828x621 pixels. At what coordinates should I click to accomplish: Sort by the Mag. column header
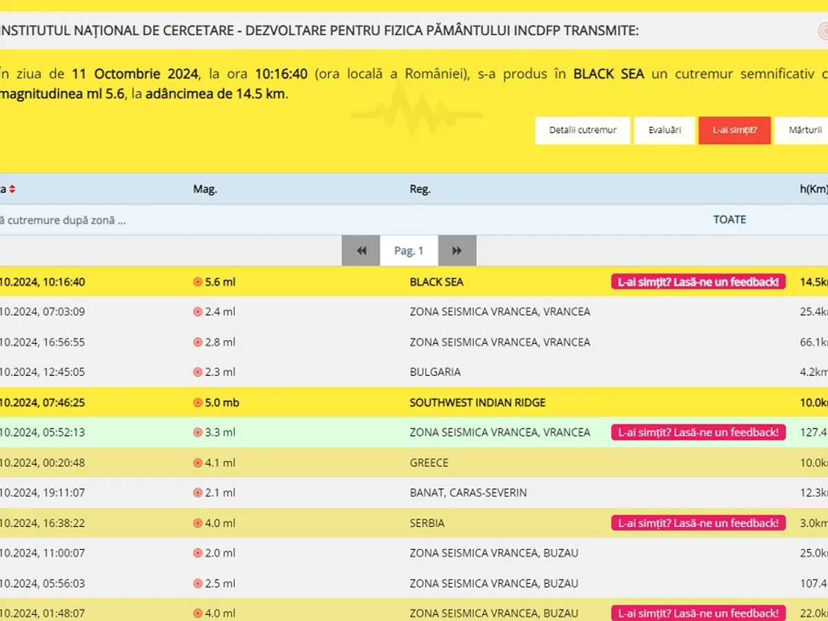pyautogui.click(x=205, y=189)
